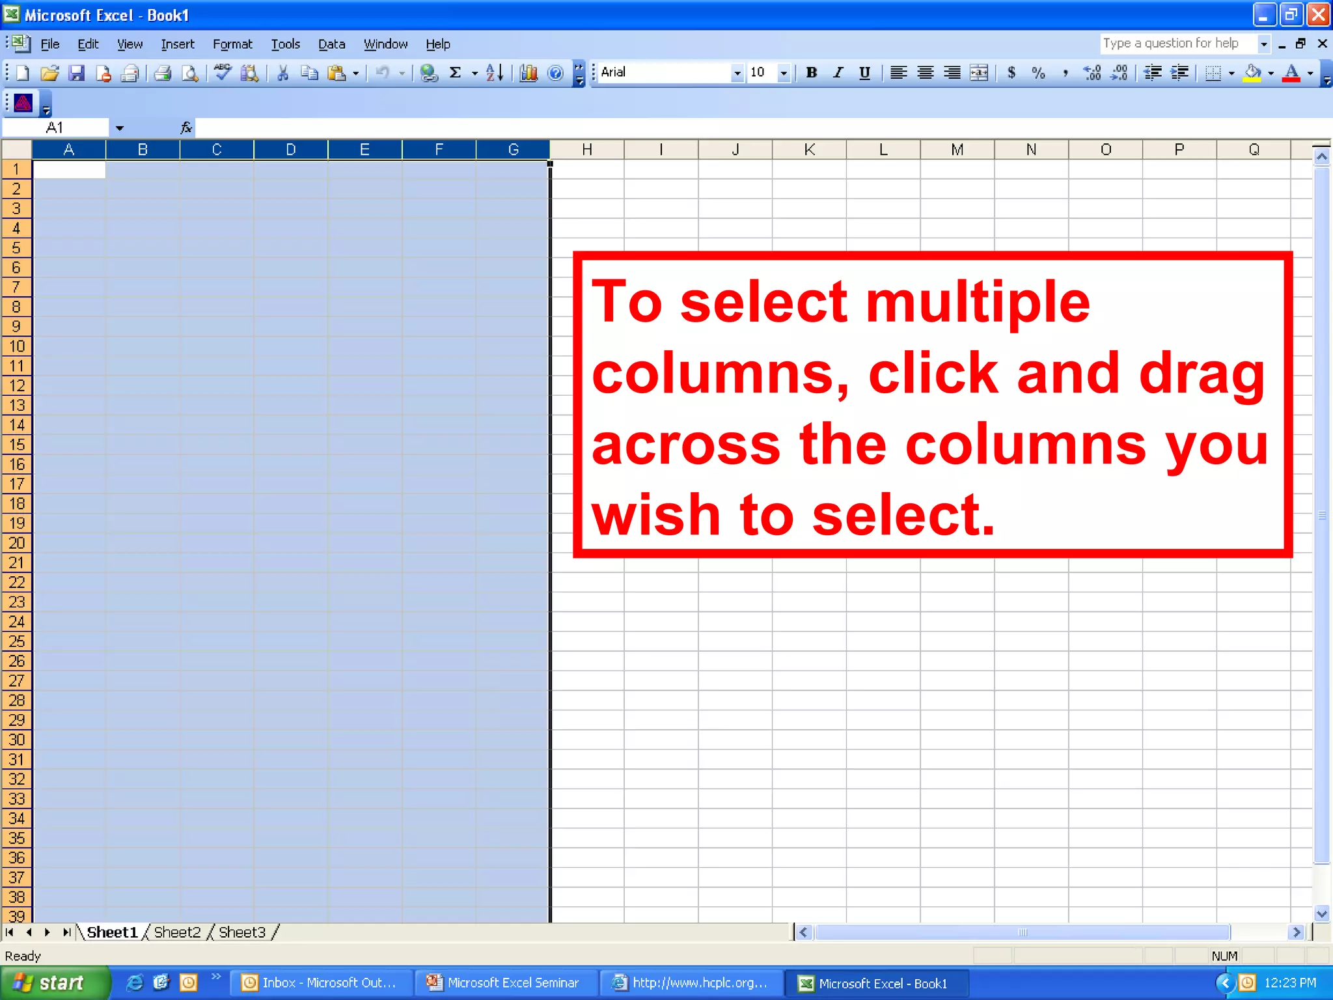Screen dimensions: 1333x1000
Task: Click vertical scrollbar down arrow
Action: [x=1321, y=913]
